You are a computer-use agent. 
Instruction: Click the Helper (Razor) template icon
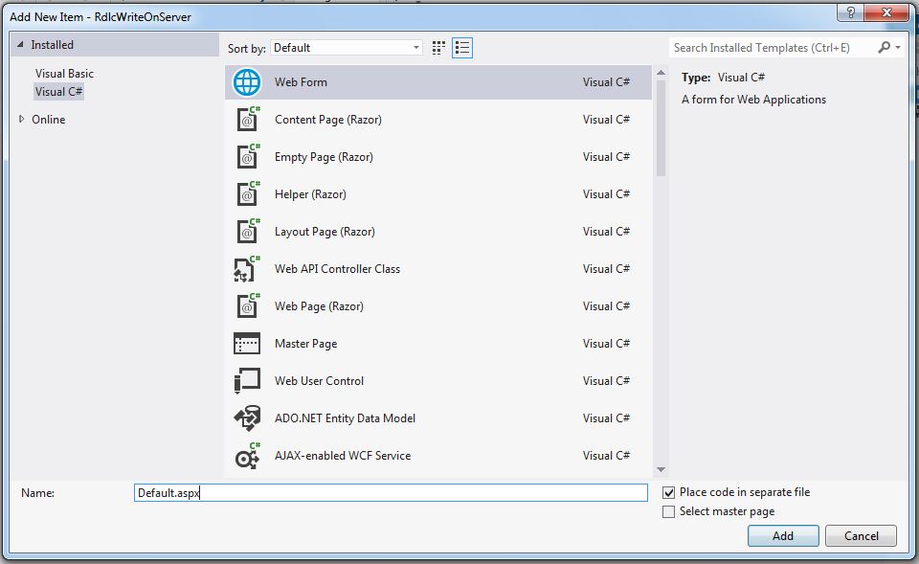point(247,194)
